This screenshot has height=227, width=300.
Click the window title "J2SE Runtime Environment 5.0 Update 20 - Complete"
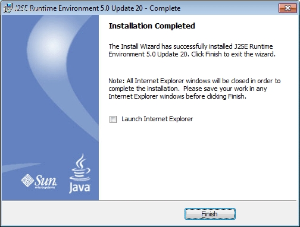coord(98,8)
